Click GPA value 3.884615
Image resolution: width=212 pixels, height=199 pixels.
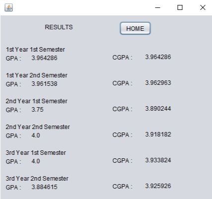pyautogui.click(x=44, y=187)
